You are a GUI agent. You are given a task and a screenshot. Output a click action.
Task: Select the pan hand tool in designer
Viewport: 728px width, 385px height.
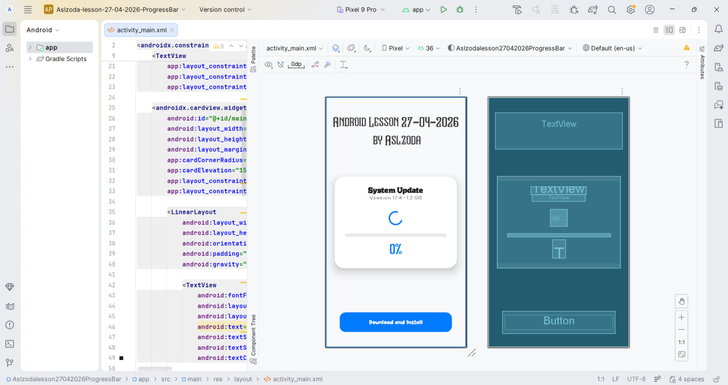[681, 301]
